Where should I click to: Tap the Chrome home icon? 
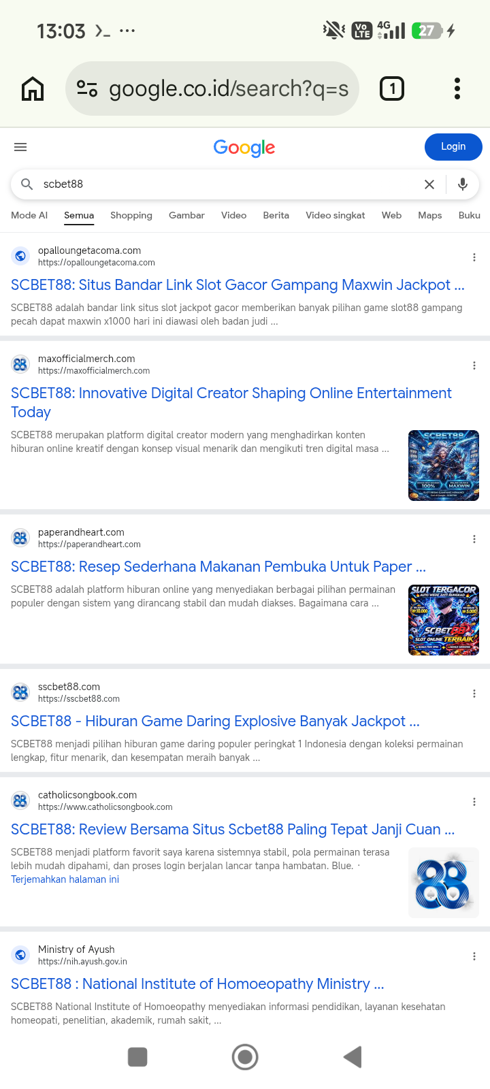point(33,88)
